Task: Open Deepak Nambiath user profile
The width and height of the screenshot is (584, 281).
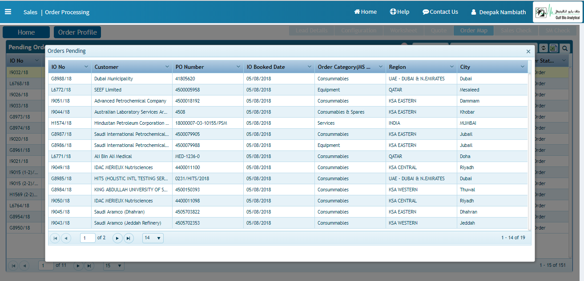Action: (498, 12)
